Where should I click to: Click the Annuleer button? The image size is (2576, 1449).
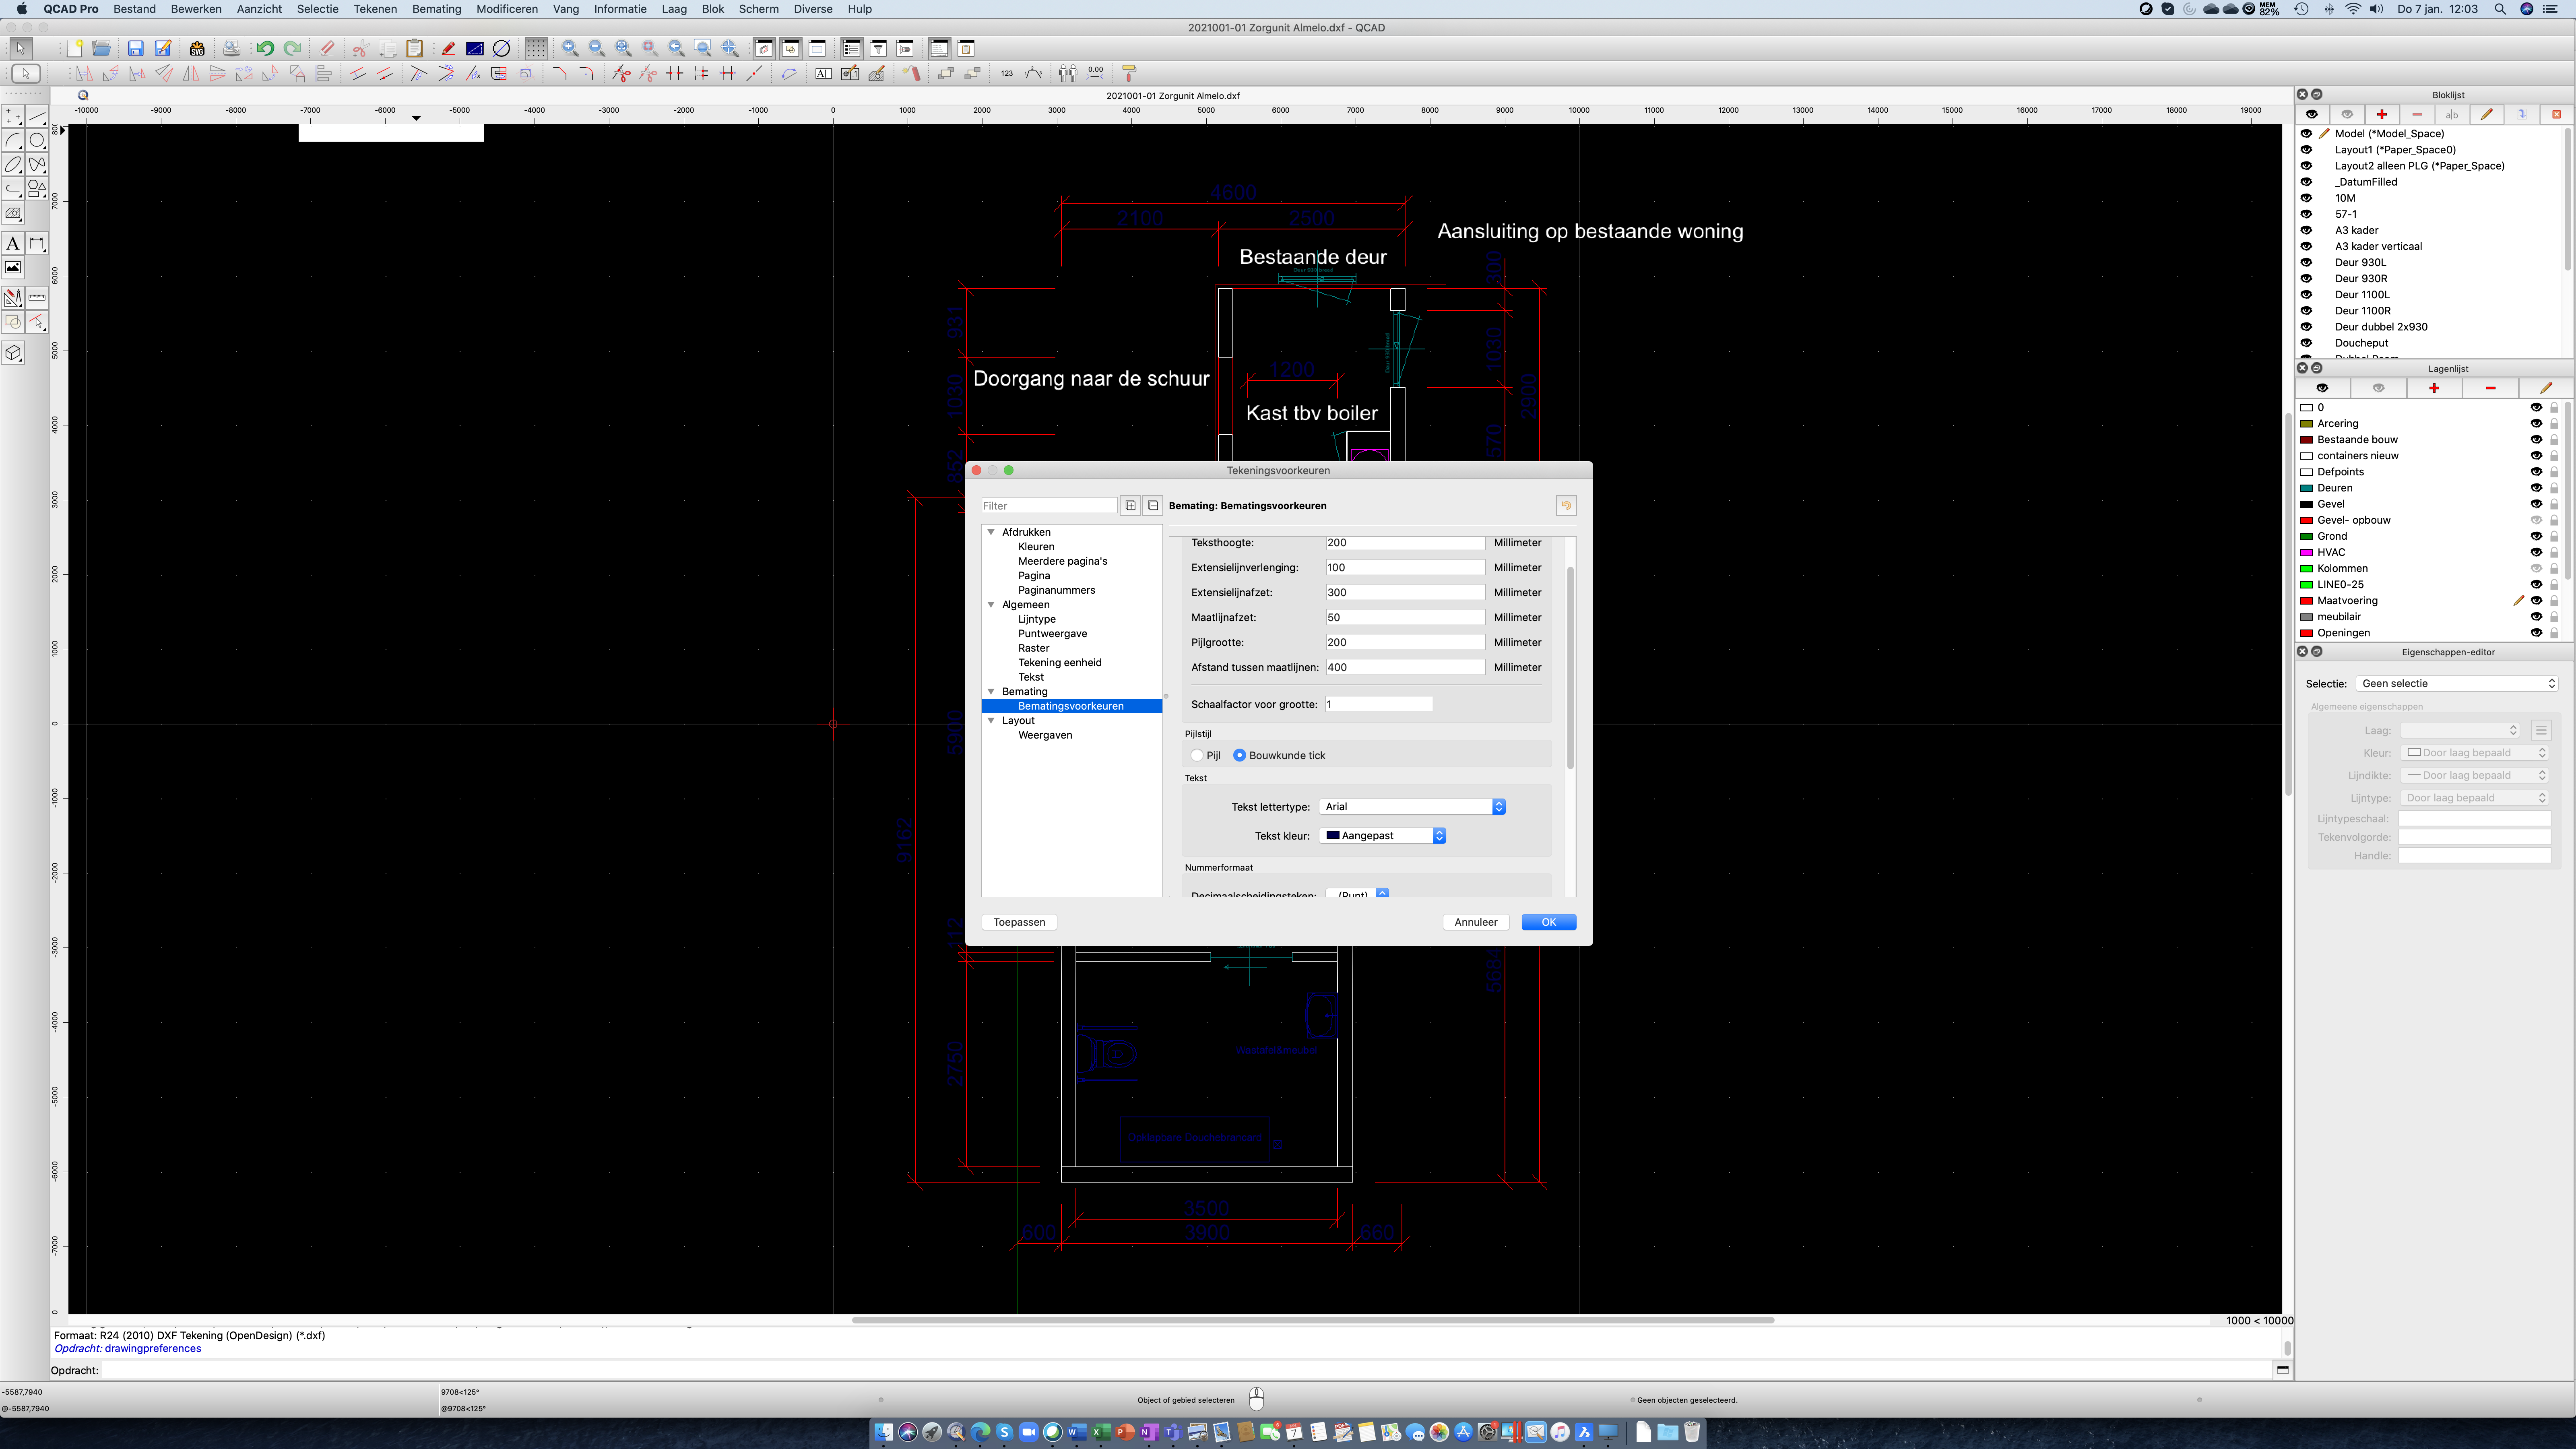[x=1475, y=922]
